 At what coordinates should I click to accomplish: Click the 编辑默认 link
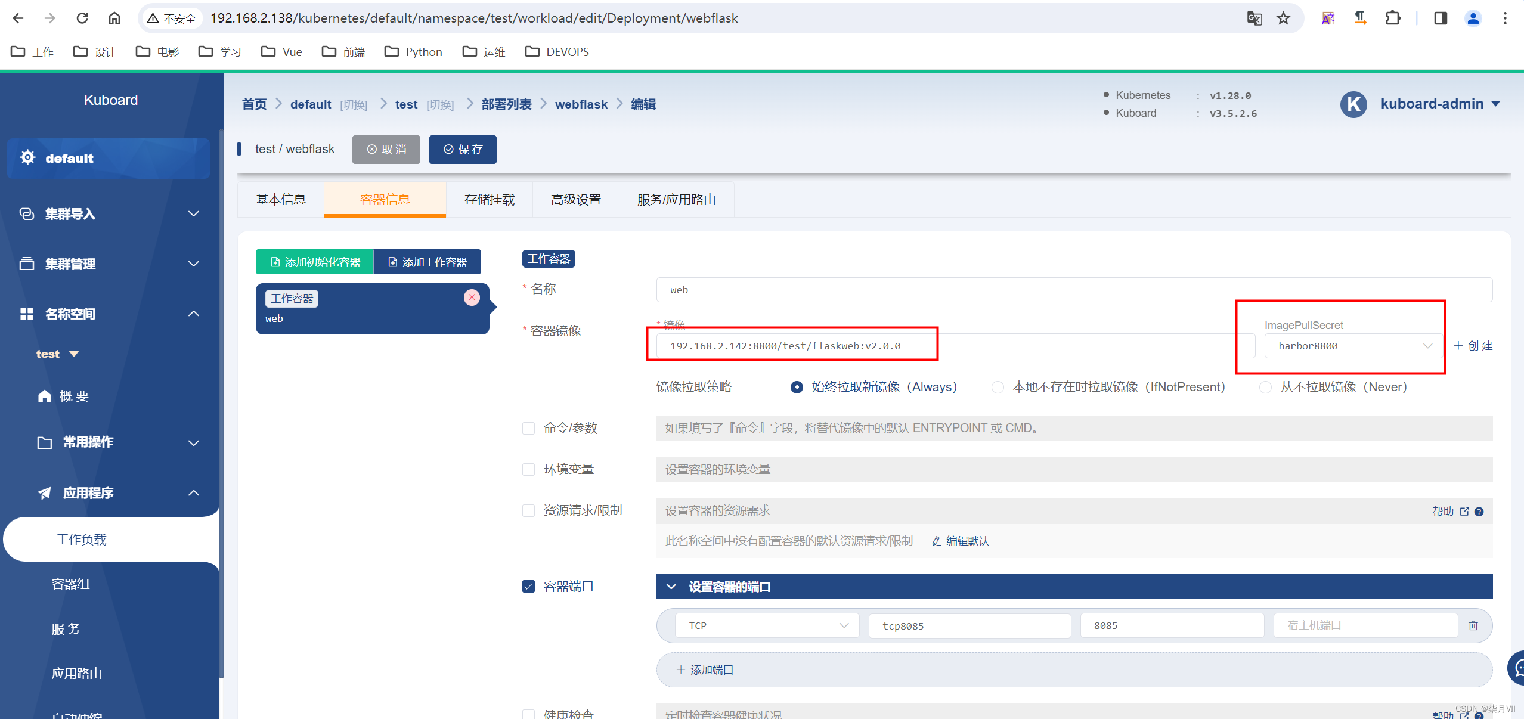click(x=961, y=541)
